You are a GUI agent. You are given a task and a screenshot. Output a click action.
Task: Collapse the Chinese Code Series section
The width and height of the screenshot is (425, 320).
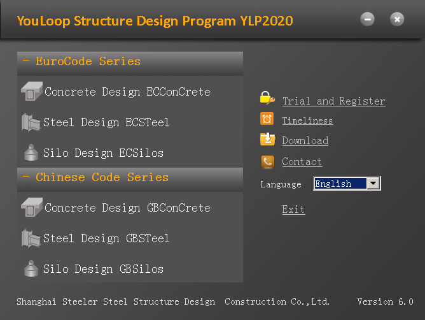pyautogui.click(x=26, y=177)
